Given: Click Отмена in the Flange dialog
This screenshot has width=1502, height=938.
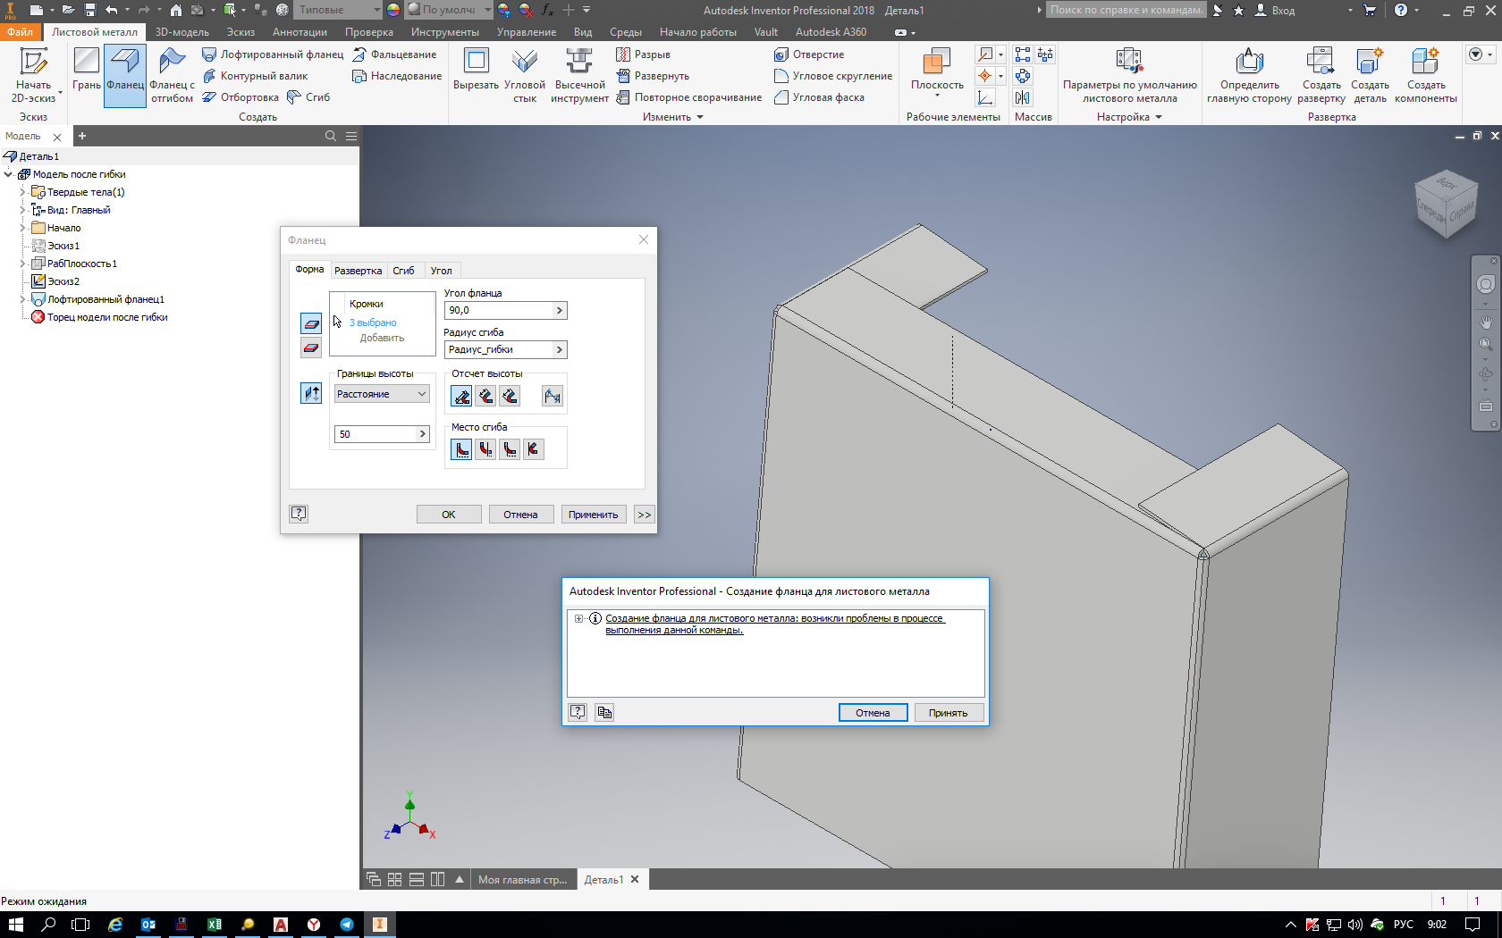Looking at the screenshot, I should click(520, 515).
